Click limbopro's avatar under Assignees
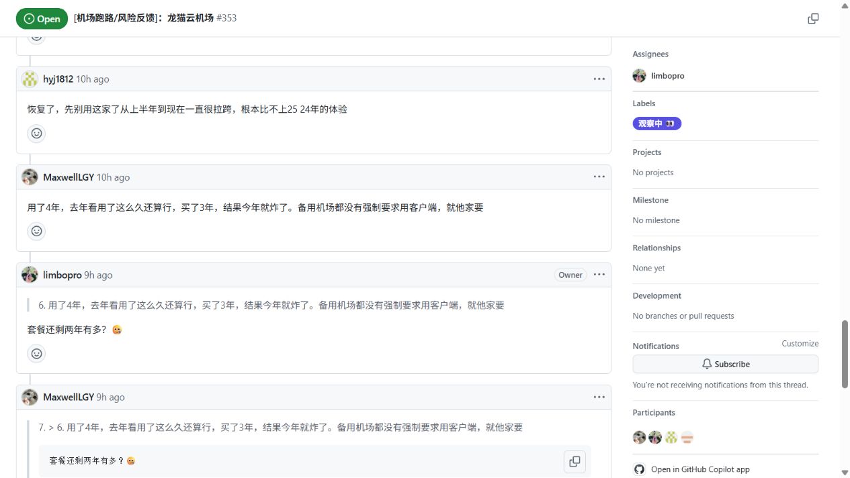This screenshot has height=478, width=850. click(639, 76)
